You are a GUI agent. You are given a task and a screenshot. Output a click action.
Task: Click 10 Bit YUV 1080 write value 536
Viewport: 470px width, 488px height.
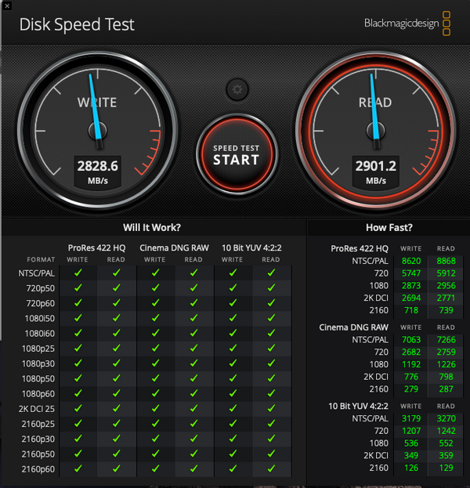click(411, 443)
